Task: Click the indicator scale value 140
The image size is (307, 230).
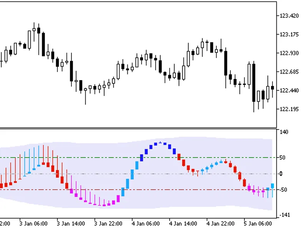Action: (284, 132)
